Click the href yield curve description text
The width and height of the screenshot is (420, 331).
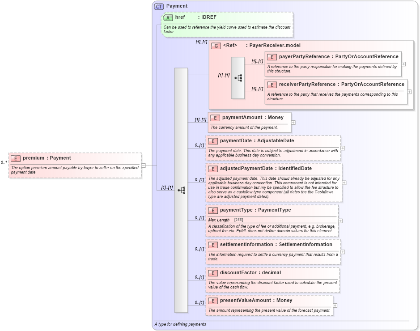227,30
